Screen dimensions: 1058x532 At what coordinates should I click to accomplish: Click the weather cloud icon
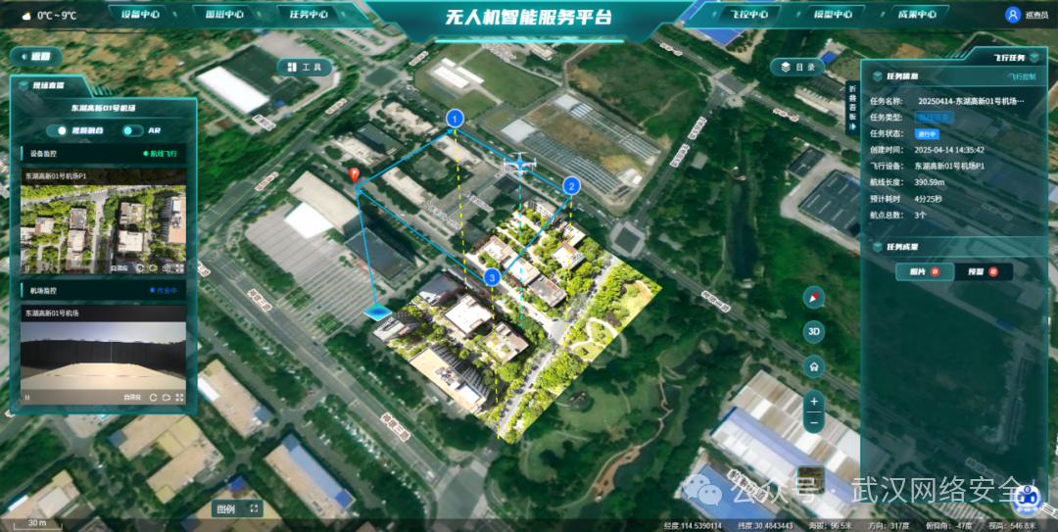click(25, 16)
